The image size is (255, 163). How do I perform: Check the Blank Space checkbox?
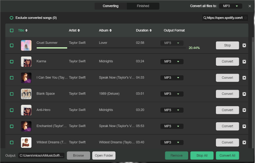click(12, 94)
